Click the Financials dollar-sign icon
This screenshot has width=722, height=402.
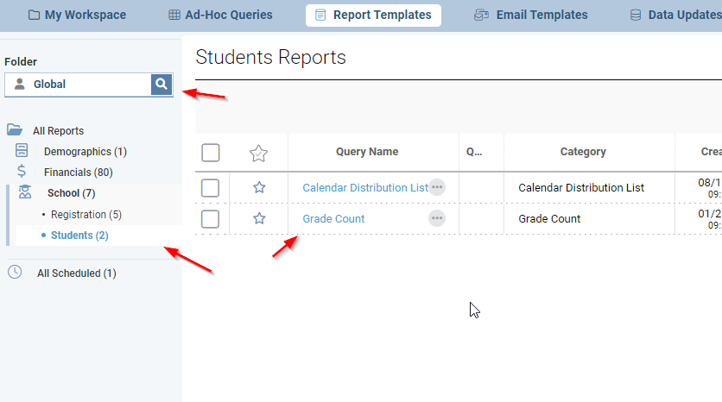pos(22,171)
